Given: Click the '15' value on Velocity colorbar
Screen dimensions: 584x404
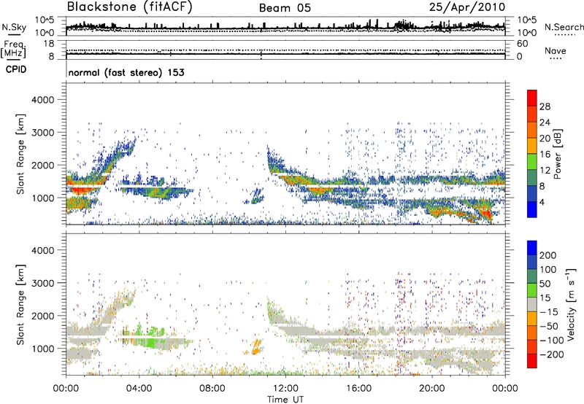Looking at the screenshot, I should pyautogui.click(x=545, y=298).
